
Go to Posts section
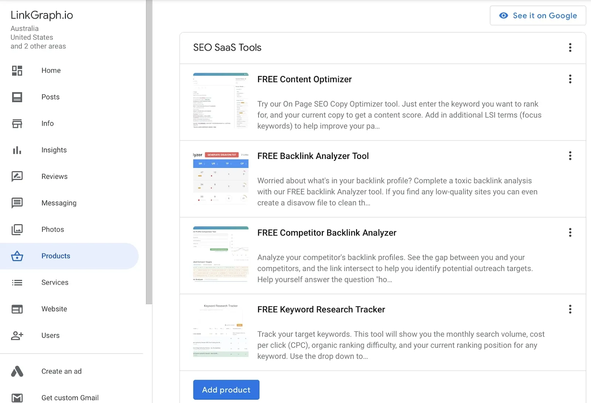point(51,97)
